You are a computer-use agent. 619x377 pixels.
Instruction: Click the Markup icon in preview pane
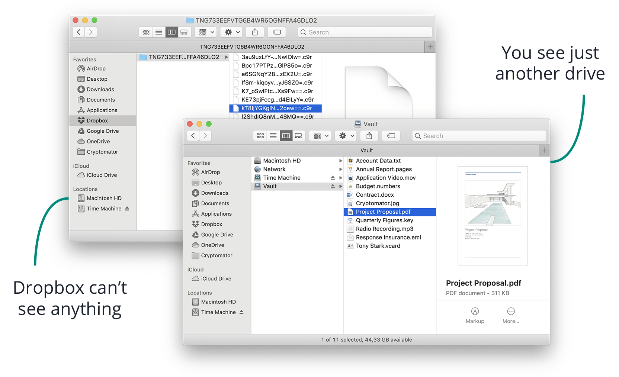point(475,312)
